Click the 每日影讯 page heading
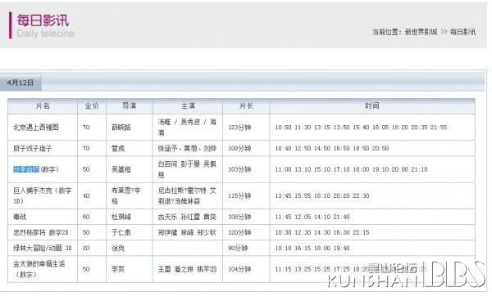Viewport: 492px width, 296px height. (x=43, y=20)
